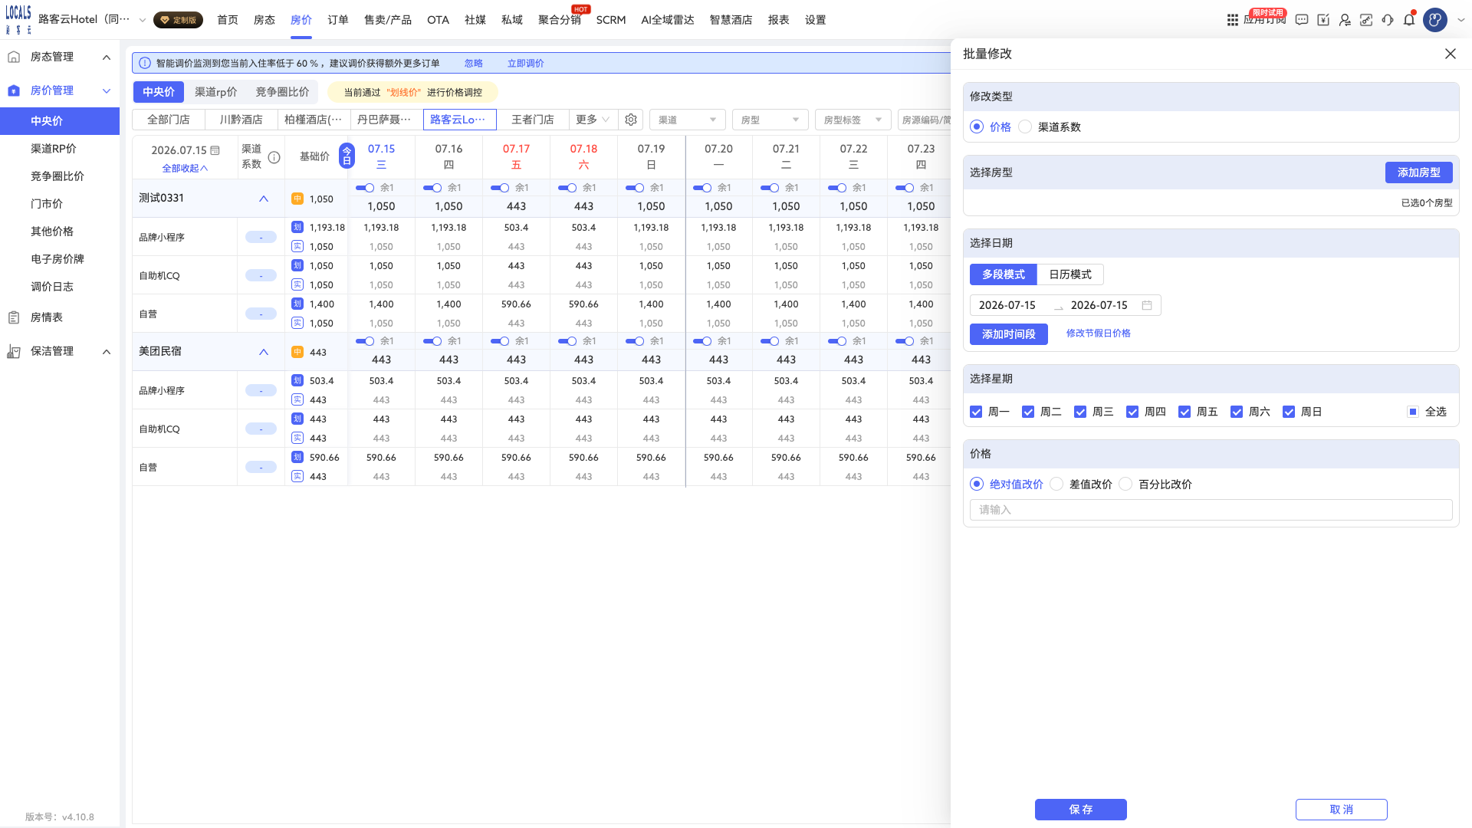Toggle the 全选 checkbox
Screen dimensions: 1472x828
(1413, 412)
